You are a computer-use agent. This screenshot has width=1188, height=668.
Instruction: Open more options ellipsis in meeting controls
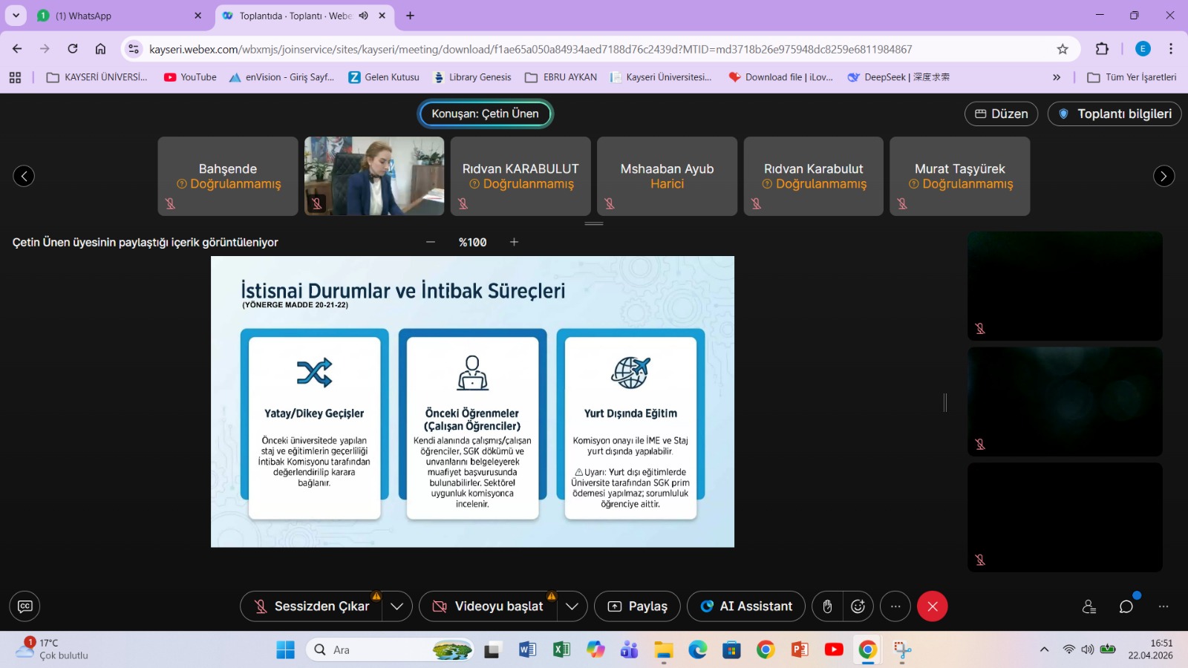tap(895, 606)
